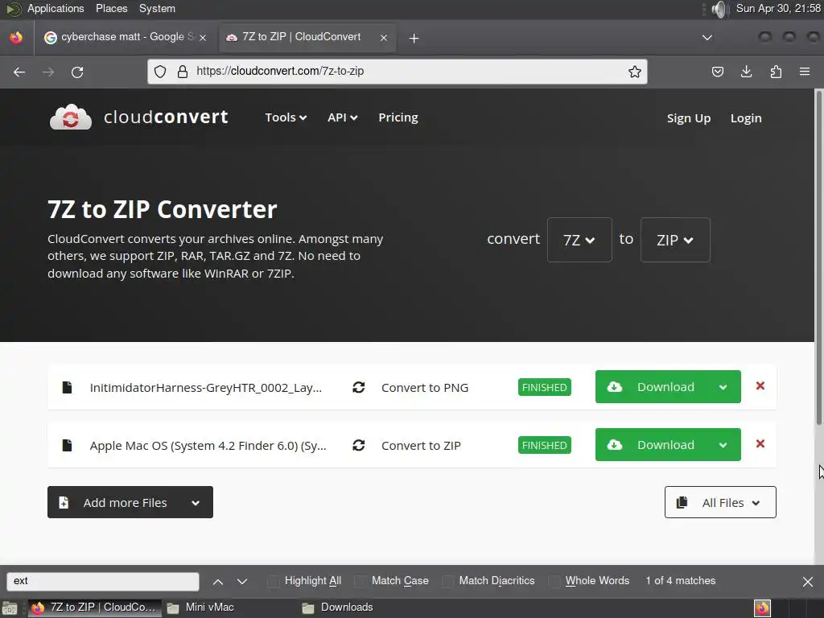Expand download options arrow for ZIP row

(723, 444)
